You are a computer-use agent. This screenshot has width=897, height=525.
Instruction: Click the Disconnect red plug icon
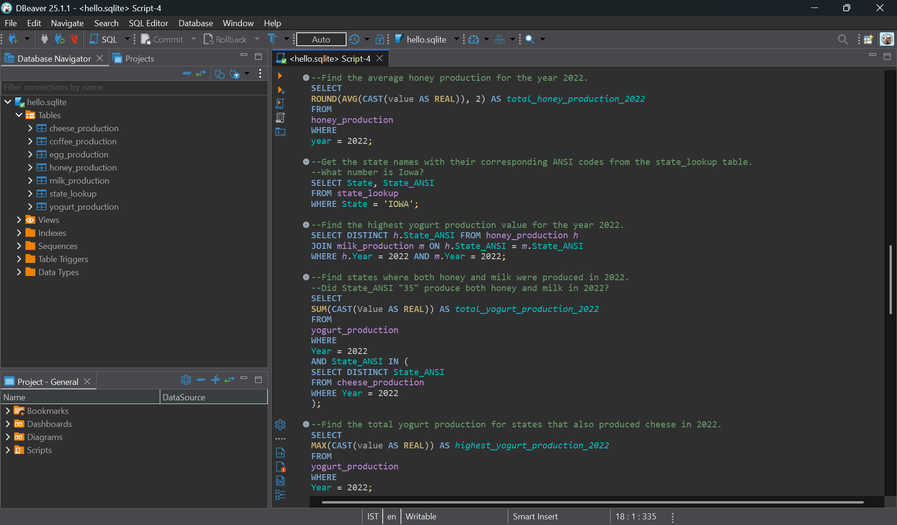coord(74,39)
